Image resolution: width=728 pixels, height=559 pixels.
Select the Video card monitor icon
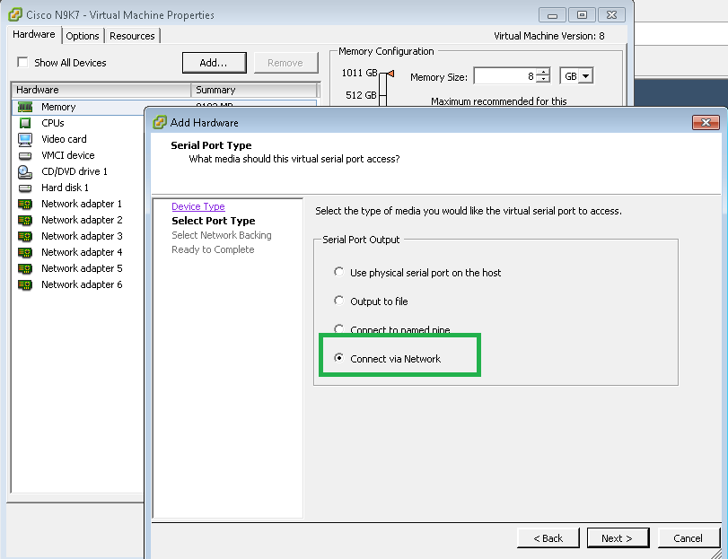[25, 139]
